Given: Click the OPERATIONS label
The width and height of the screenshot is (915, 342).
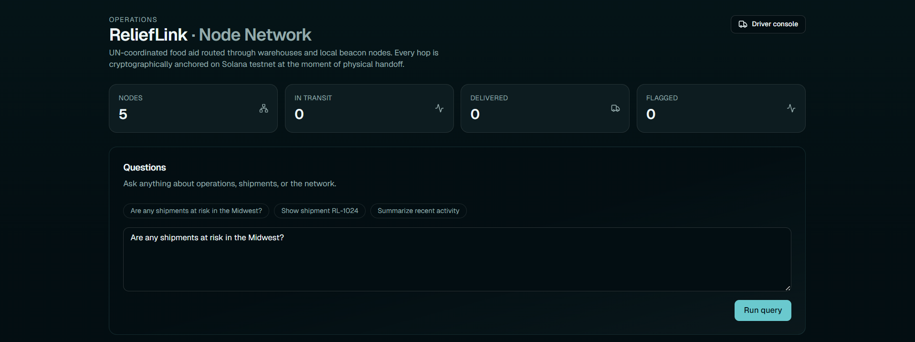Looking at the screenshot, I should pos(133,20).
